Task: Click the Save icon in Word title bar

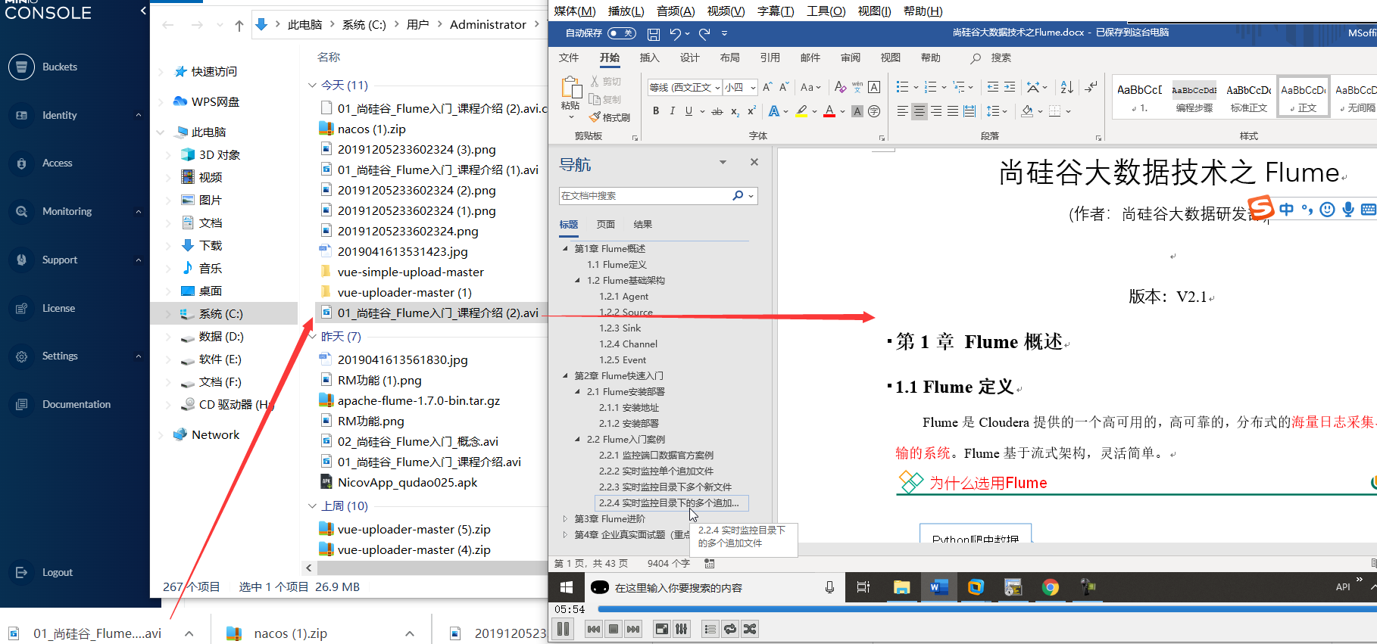Action: (654, 33)
